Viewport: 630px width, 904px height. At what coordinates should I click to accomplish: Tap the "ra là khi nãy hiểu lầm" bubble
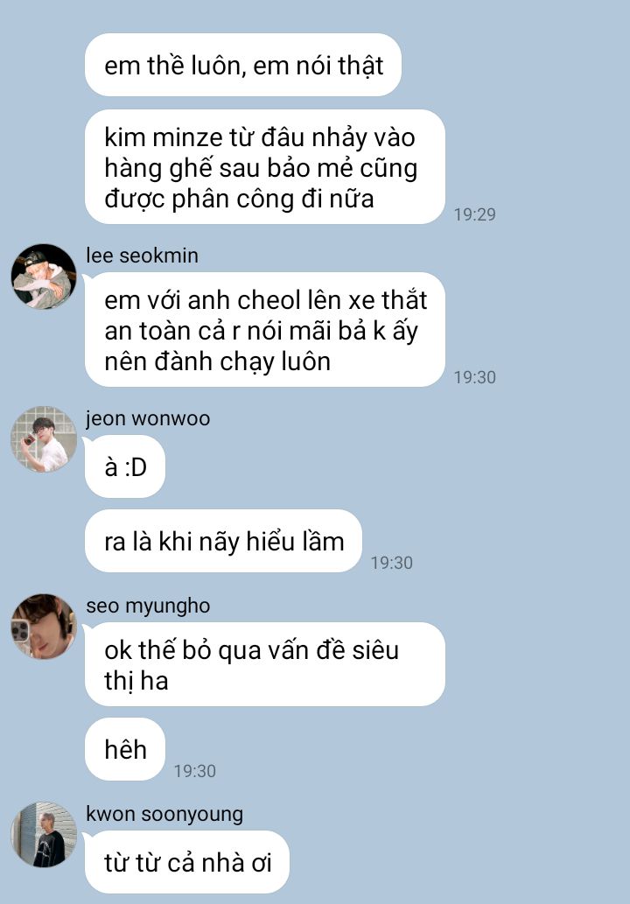[224, 541]
